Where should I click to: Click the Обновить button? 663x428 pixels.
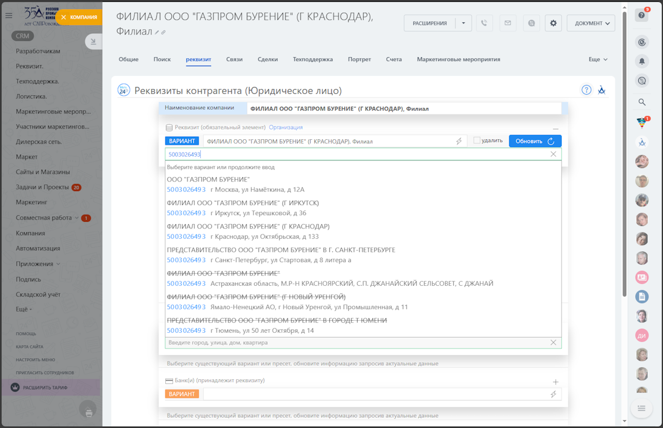pos(535,141)
